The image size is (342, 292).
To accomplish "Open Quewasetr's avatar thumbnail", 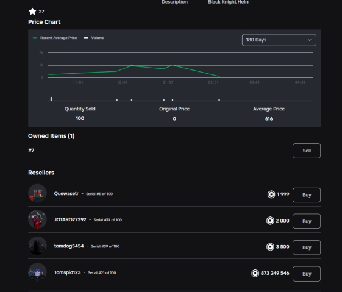I will pyautogui.click(x=37, y=193).
